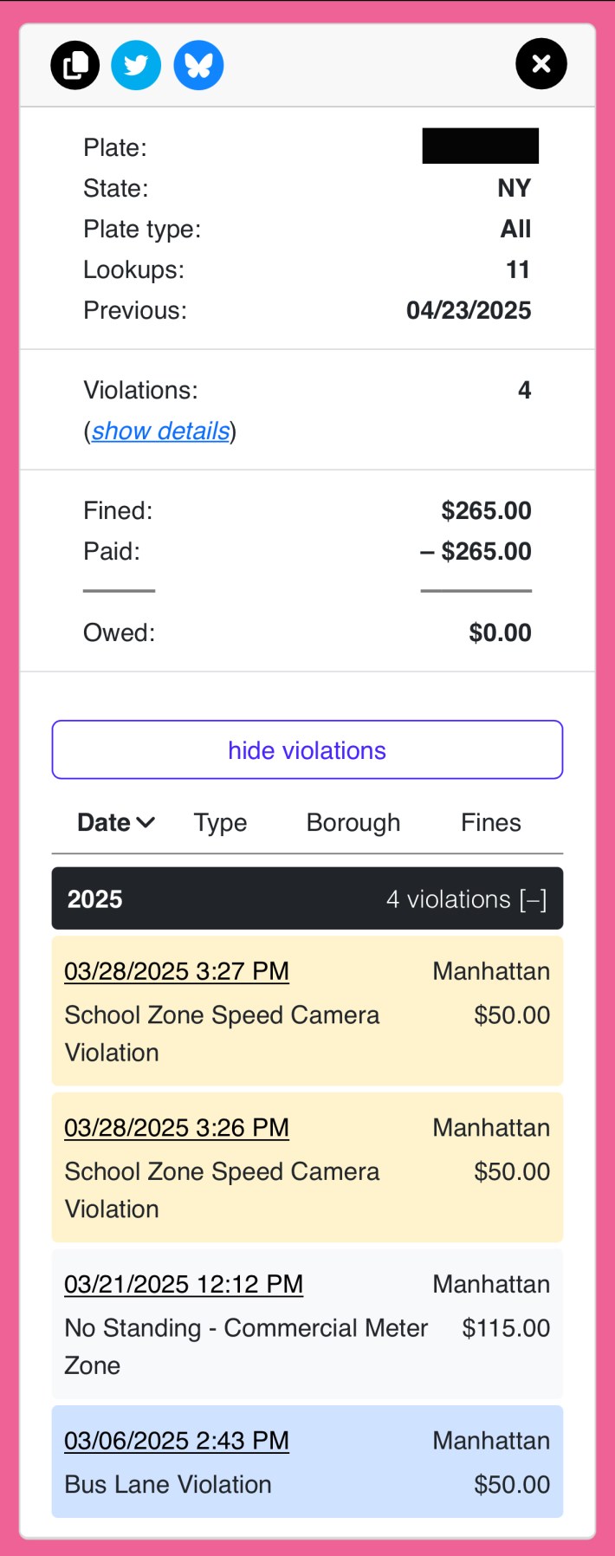Sort violations by Fines column
Image resolution: width=615 pixels, height=1556 pixels.
pos(490,822)
